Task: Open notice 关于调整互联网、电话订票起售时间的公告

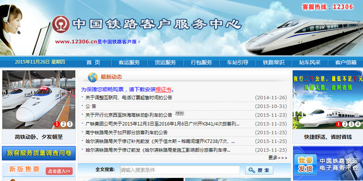Action: (x=129, y=98)
